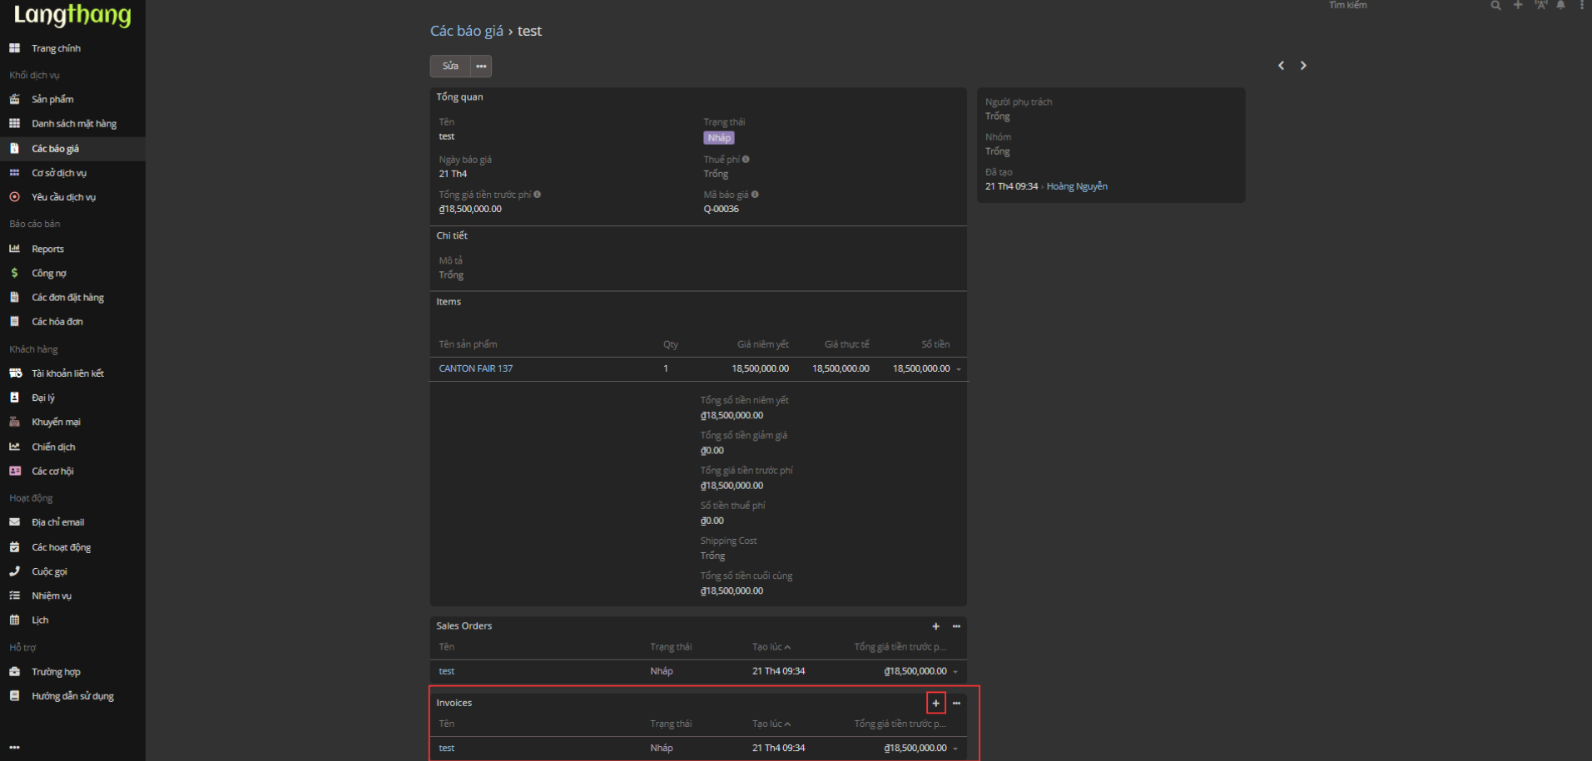Screen dimensions: 1592x761
Task: Open the Công nợ sidebar item
Action: click(x=49, y=273)
